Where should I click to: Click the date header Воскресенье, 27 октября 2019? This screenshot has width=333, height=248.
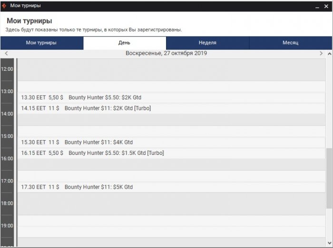[166, 53]
